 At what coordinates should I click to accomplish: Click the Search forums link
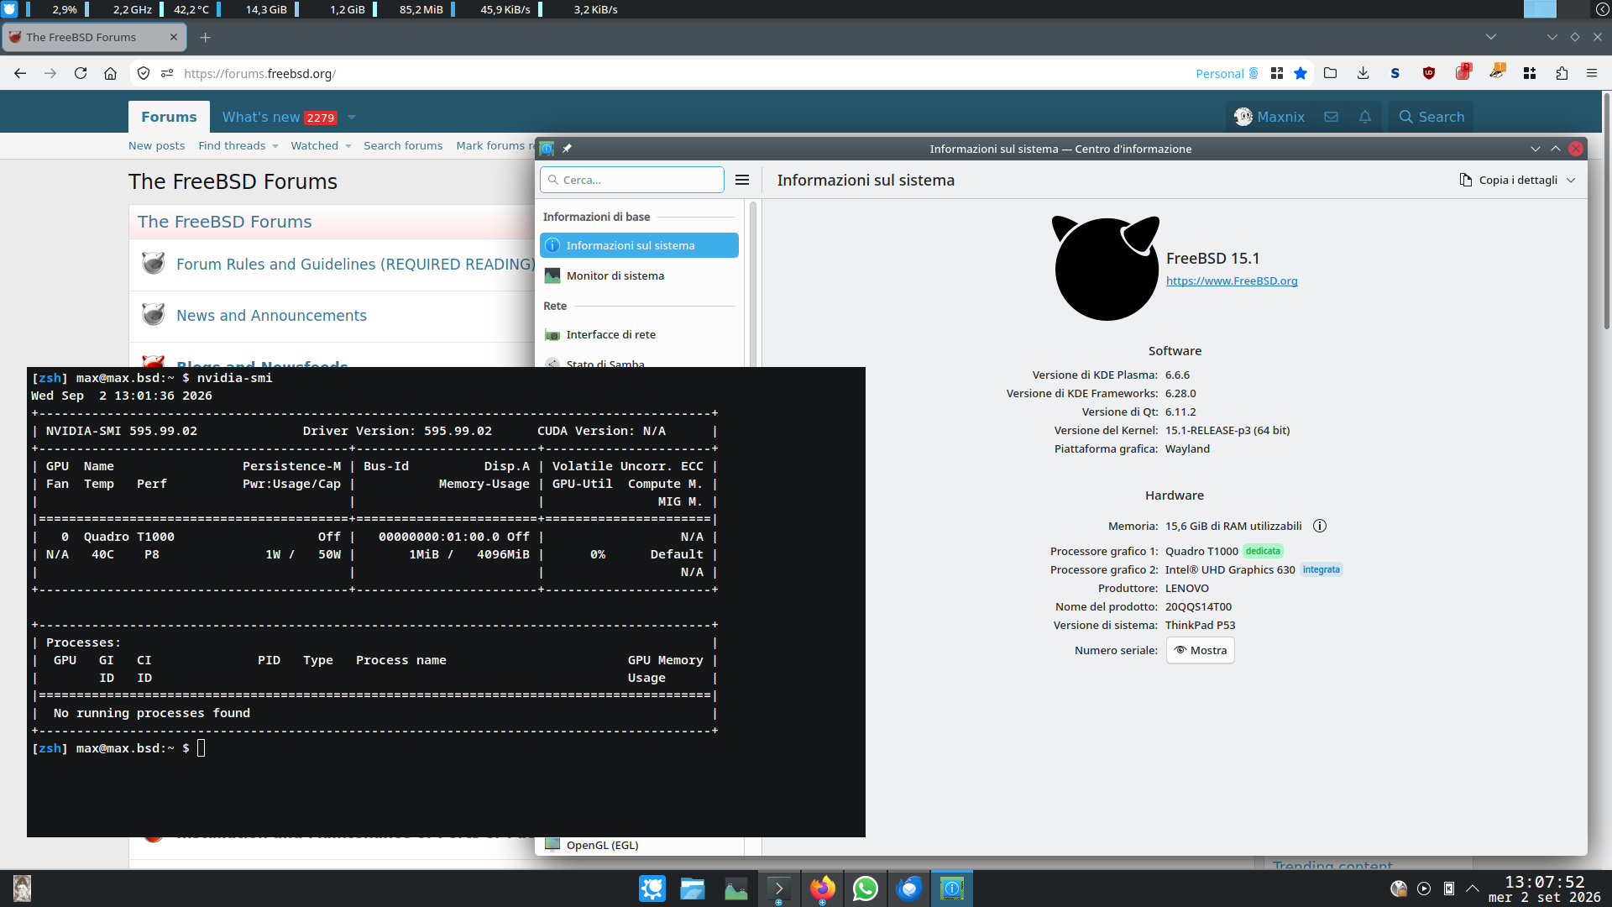403,146
